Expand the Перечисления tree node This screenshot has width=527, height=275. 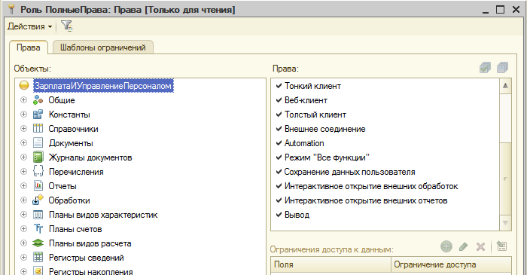click(23, 171)
